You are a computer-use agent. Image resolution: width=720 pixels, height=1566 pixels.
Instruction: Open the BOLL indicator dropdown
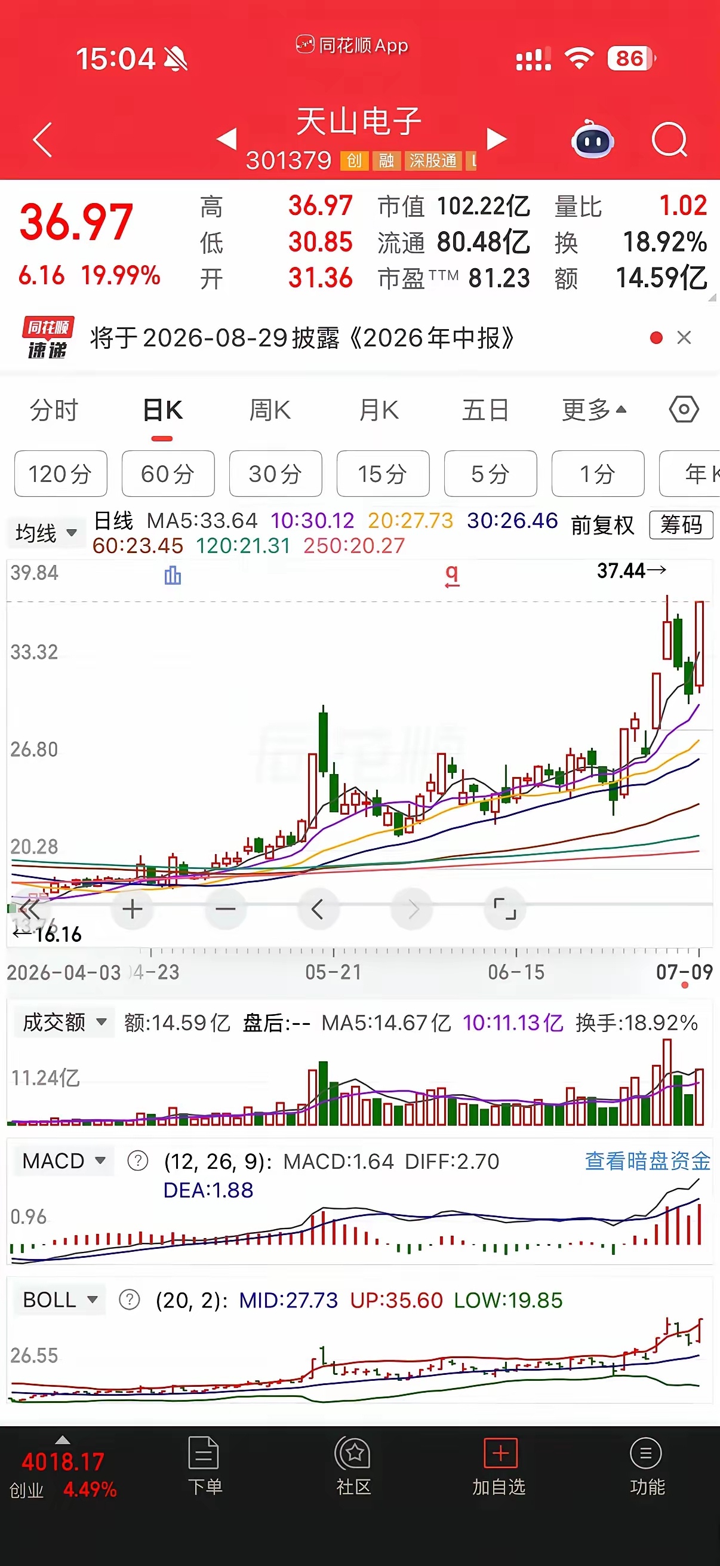tap(60, 1300)
